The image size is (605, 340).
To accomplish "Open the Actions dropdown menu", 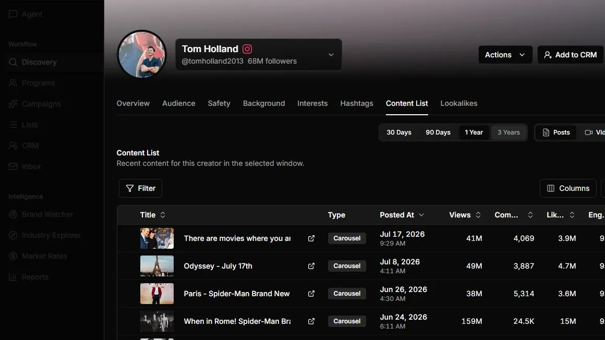I will click(505, 55).
